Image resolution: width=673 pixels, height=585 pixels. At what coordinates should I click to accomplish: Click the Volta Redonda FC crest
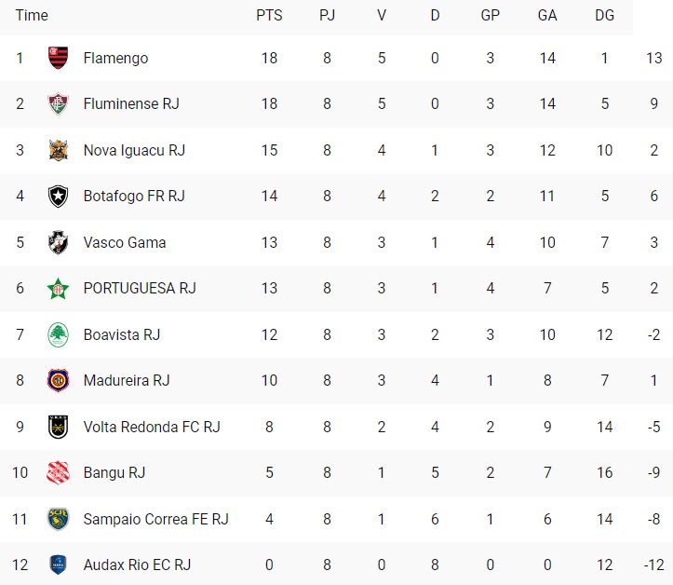tap(58, 427)
